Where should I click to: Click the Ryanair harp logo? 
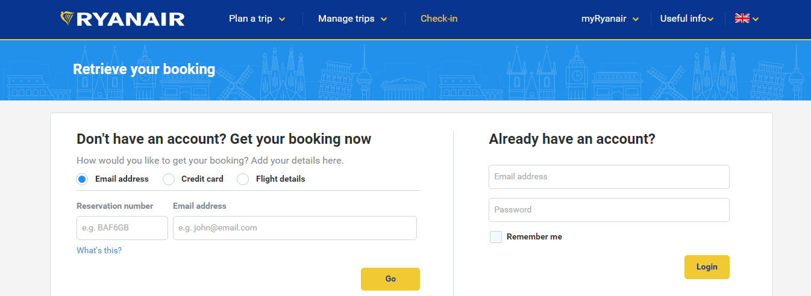(67, 19)
